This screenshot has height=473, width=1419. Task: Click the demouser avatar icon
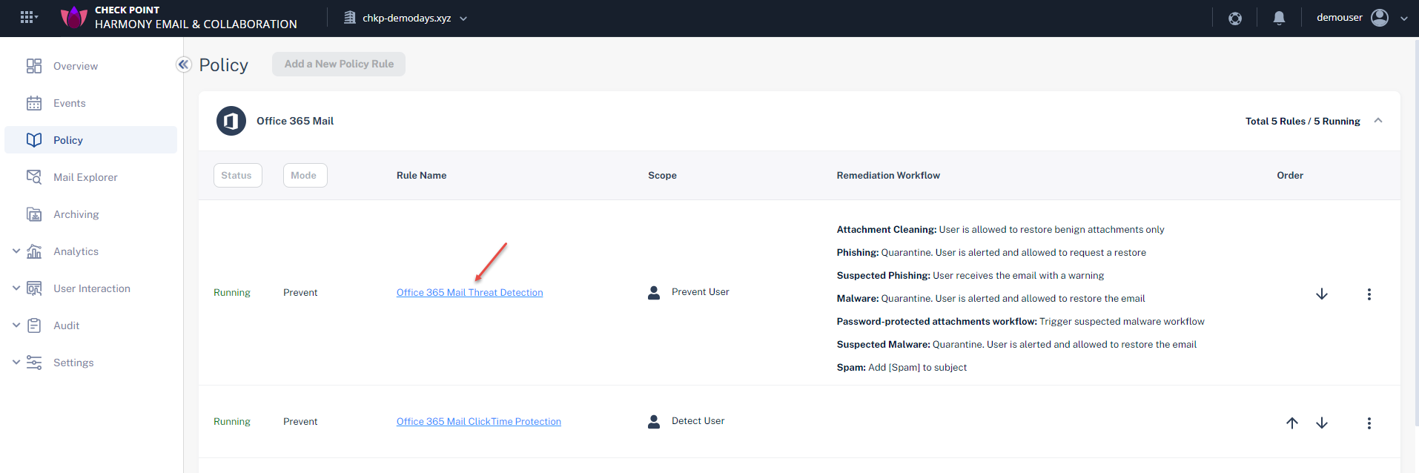[1380, 18]
